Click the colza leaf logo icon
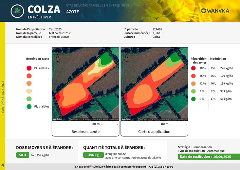 17,12
